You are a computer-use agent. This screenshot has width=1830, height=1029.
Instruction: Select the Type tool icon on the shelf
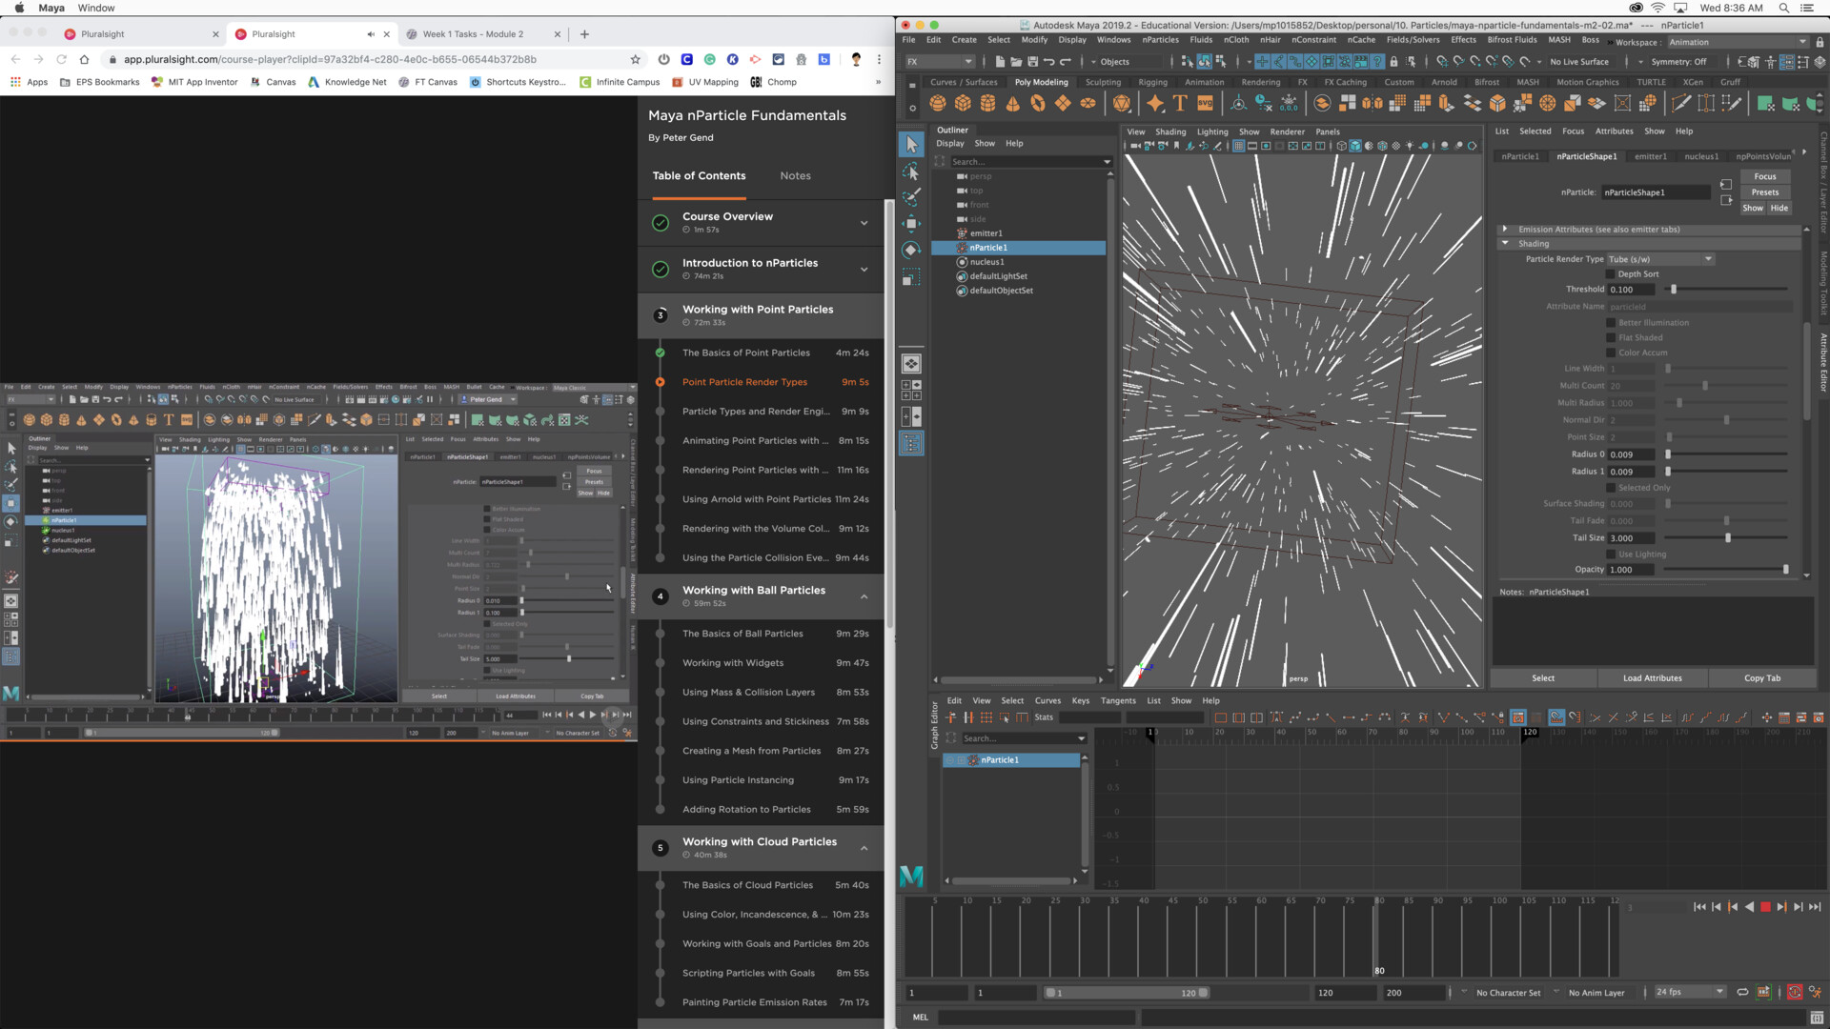tap(1179, 103)
